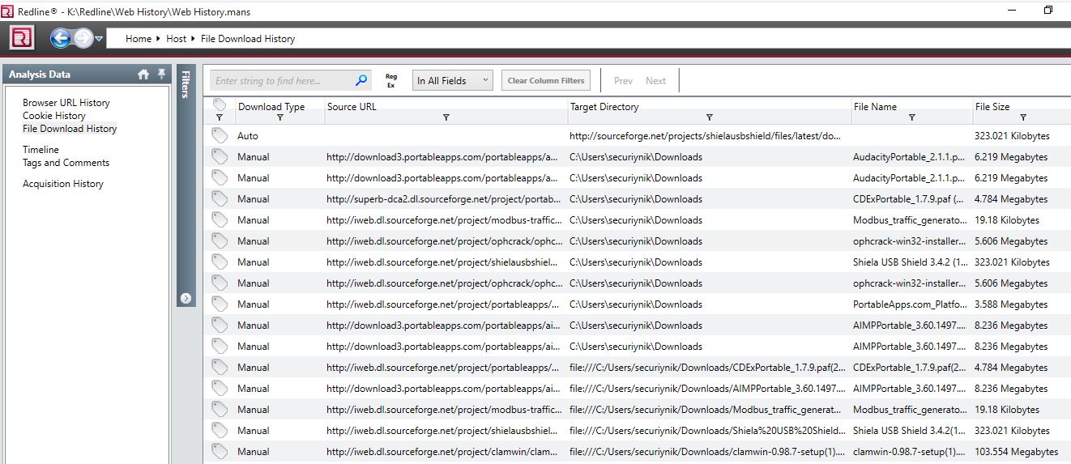Open File Download History in the sidebar
1071x464 pixels.
pos(70,129)
